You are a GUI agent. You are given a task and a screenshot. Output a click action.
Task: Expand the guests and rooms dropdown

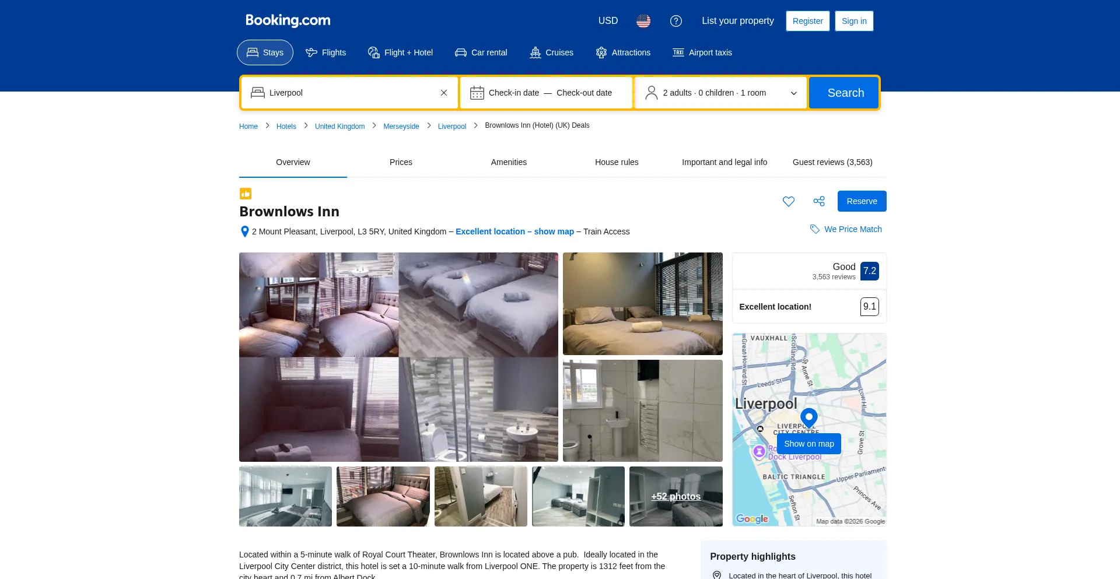(720, 93)
